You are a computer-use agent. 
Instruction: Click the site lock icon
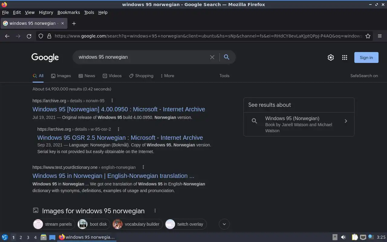coord(49,36)
